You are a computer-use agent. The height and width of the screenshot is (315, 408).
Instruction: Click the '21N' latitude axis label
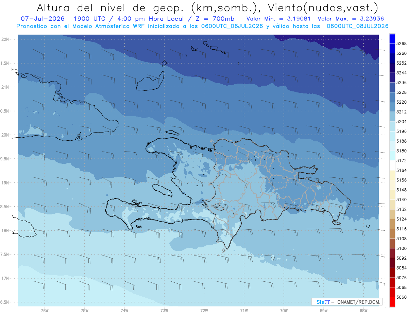point(5,87)
